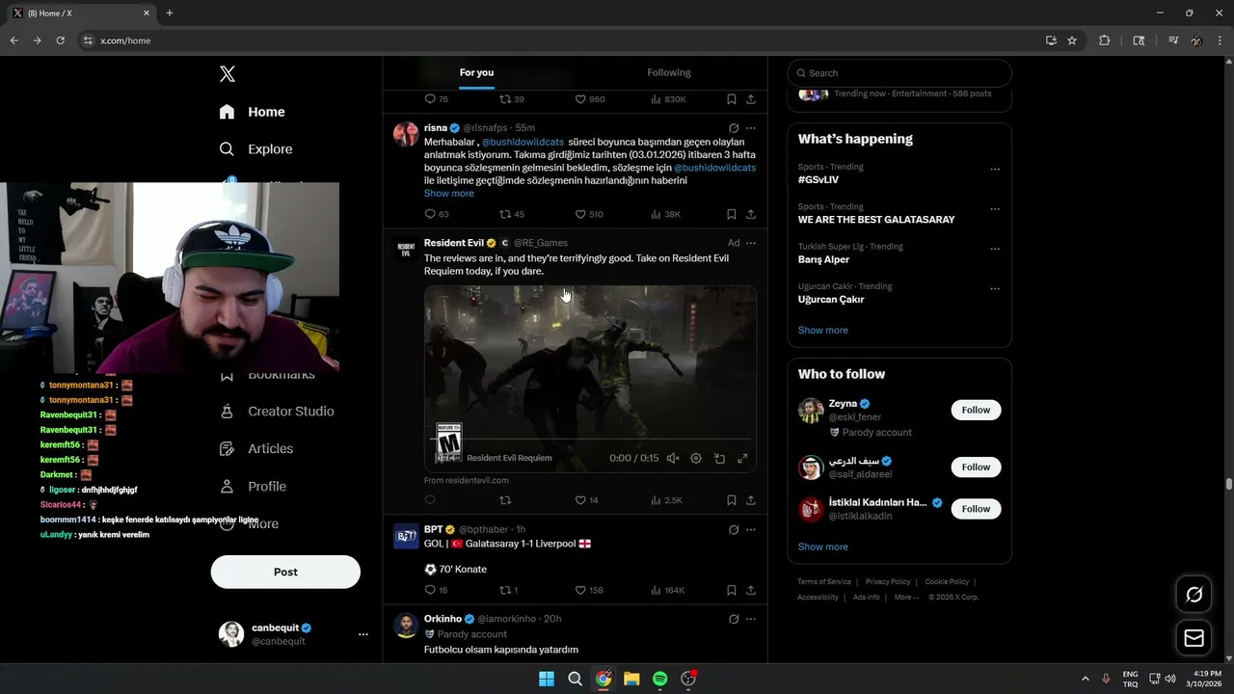Open the floating Messages button
Viewport: 1234px width, 694px height.
point(1194,638)
